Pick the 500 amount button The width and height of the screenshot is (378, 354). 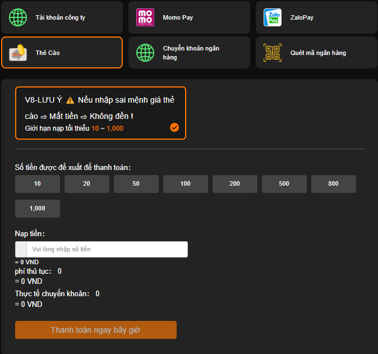coord(284,184)
